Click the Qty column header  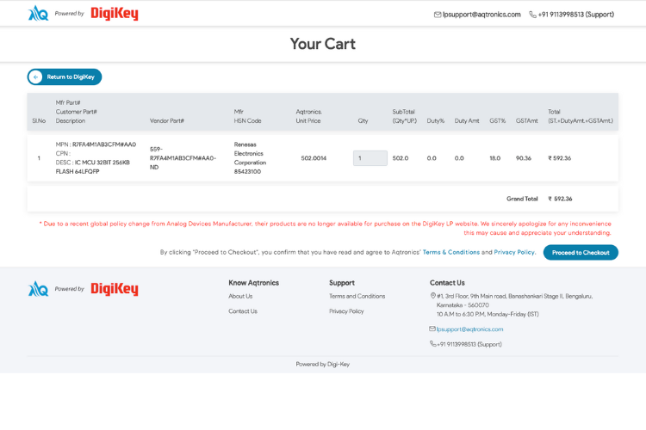click(x=363, y=121)
